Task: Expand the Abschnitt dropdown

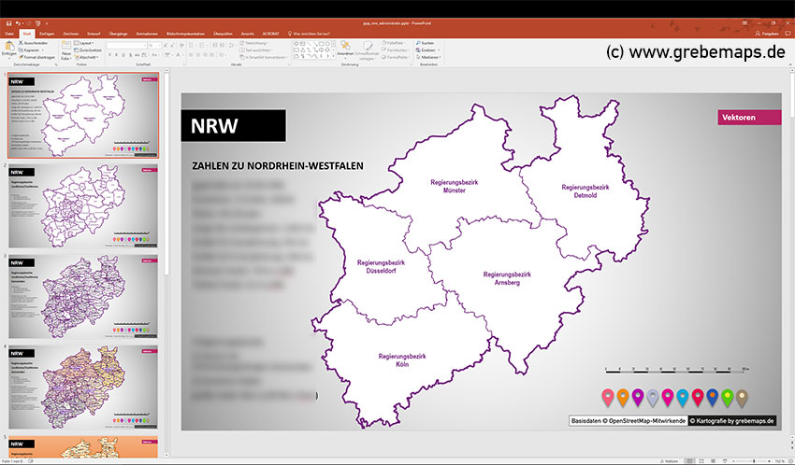Action: tap(88, 57)
